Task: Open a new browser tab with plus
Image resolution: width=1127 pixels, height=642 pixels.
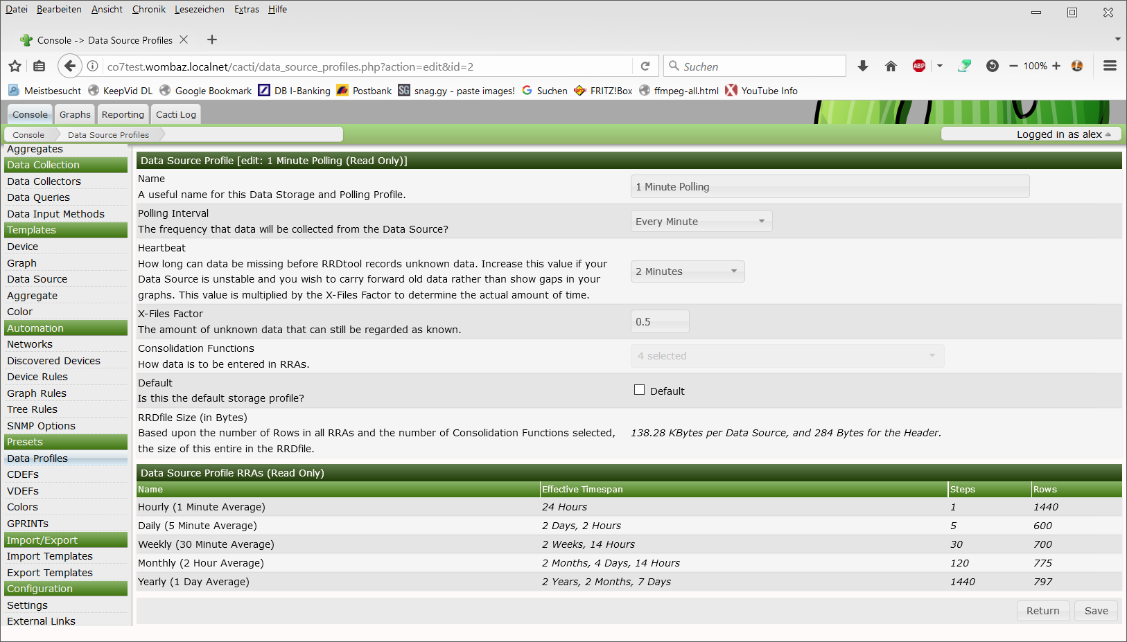Action: click(x=212, y=39)
